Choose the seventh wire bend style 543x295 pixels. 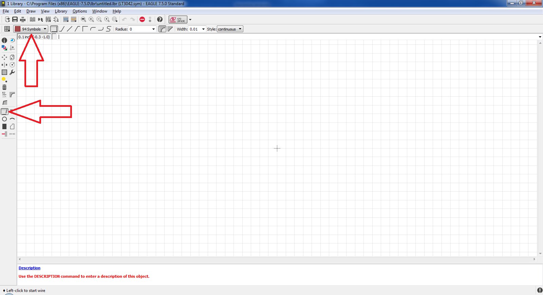coord(101,29)
